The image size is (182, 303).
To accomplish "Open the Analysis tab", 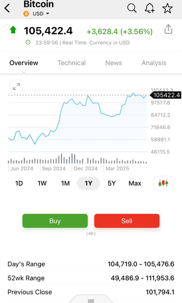I will click(x=154, y=63).
